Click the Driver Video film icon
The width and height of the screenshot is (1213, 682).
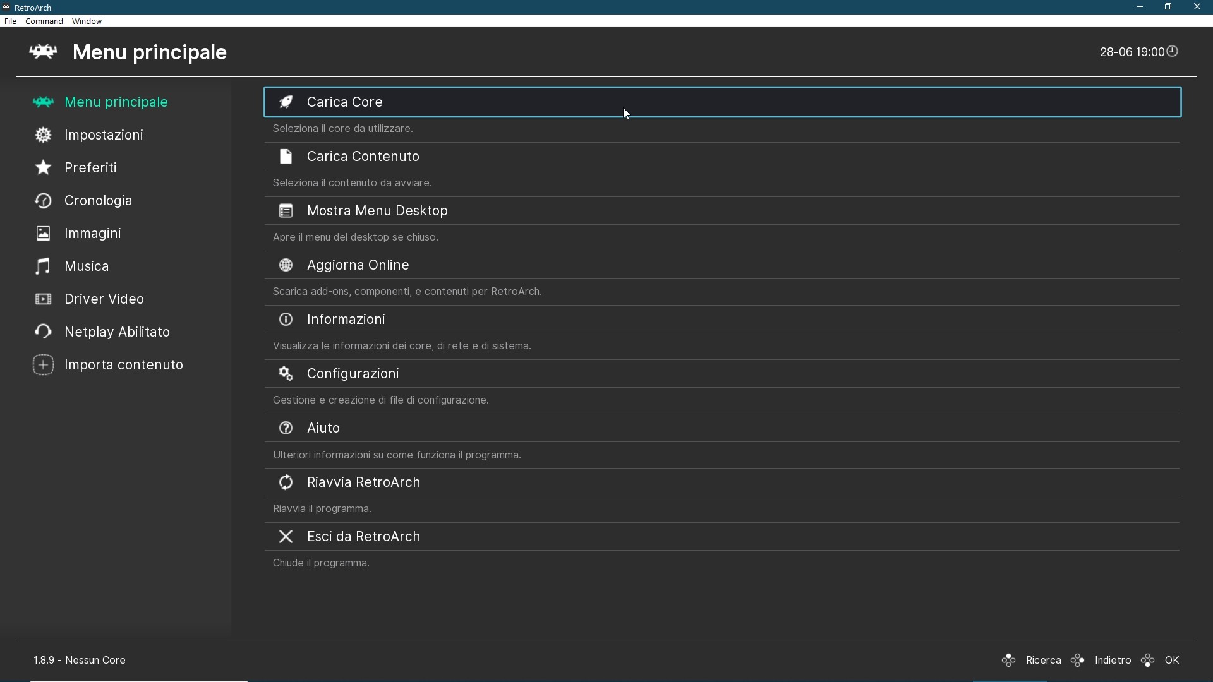point(43,299)
